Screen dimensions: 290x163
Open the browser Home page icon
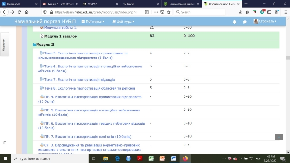coord(27,12)
